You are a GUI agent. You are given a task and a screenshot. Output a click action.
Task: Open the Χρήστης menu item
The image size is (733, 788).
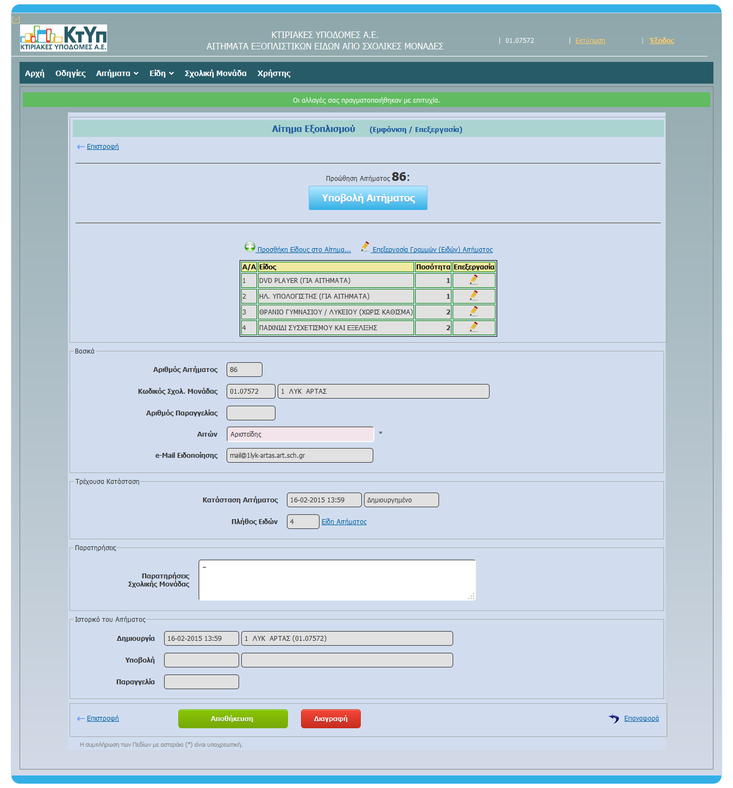point(274,73)
